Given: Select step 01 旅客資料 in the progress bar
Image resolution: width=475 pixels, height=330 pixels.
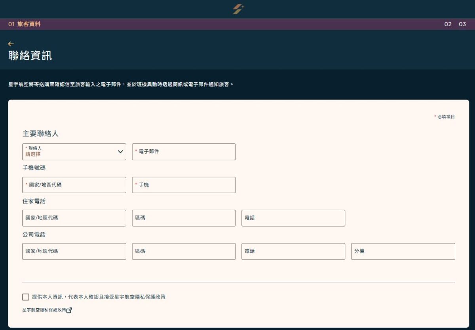Looking at the screenshot, I should point(25,24).
